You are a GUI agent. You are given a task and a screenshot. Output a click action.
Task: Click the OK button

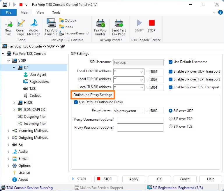[159, 179]
